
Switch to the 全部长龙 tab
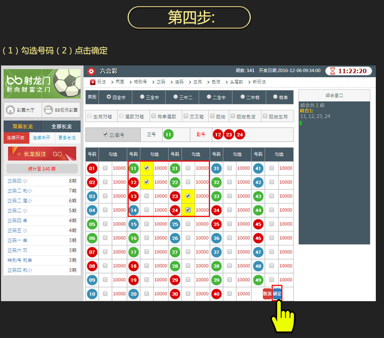(61, 126)
